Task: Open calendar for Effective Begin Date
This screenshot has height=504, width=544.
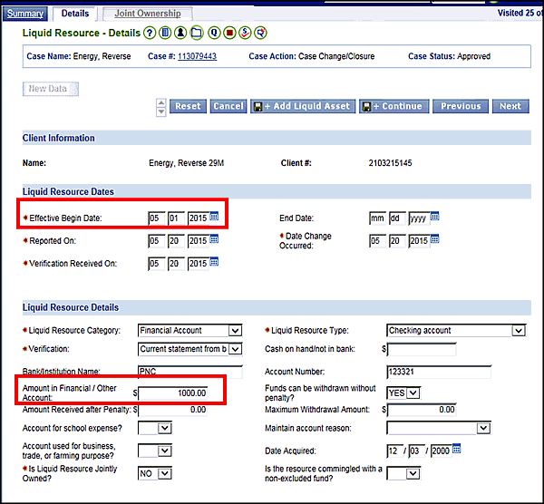Action: tap(215, 218)
